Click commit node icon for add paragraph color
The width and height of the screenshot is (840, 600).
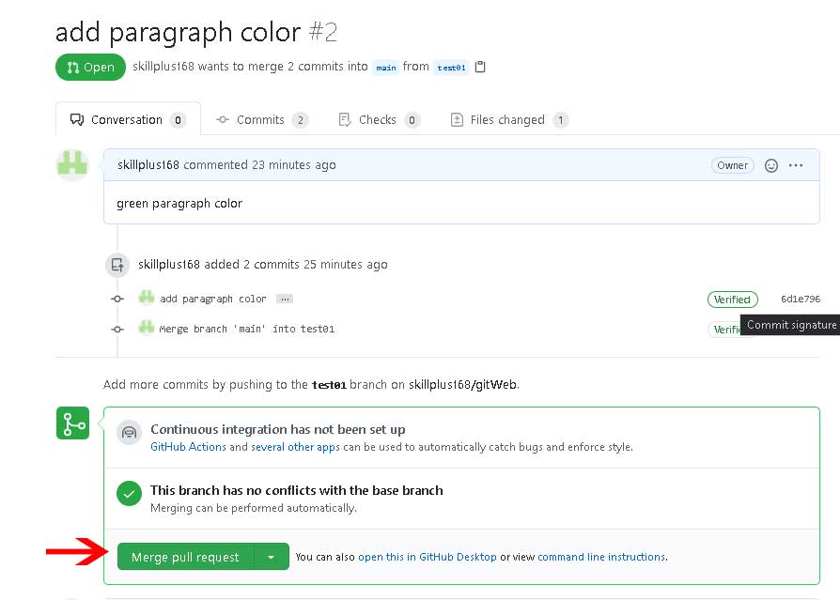click(x=117, y=299)
